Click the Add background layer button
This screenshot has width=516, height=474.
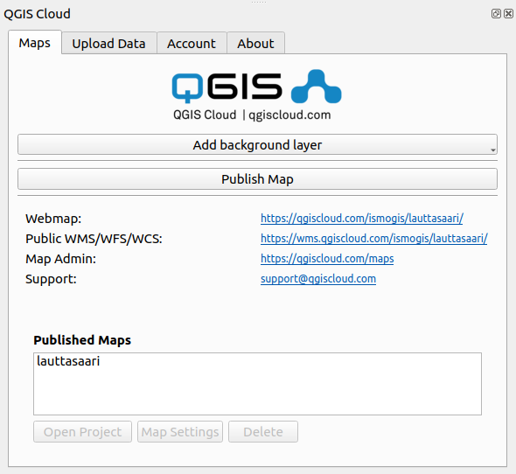[257, 144]
